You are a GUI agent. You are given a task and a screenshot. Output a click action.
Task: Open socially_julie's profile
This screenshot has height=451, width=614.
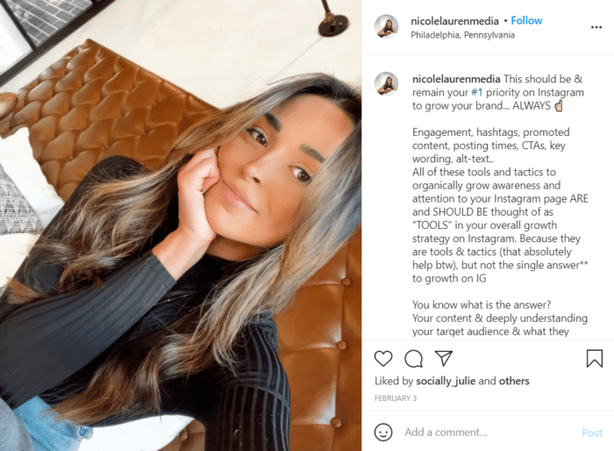click(x=446, y=381)
